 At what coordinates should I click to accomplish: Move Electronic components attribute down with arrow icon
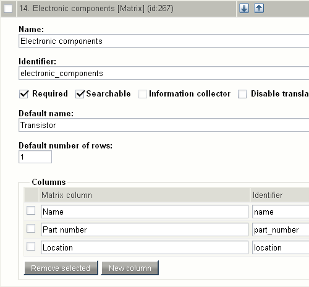click(244, 9)
